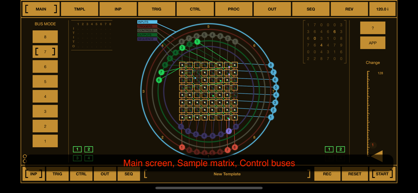Select bus mode 8

45,37
